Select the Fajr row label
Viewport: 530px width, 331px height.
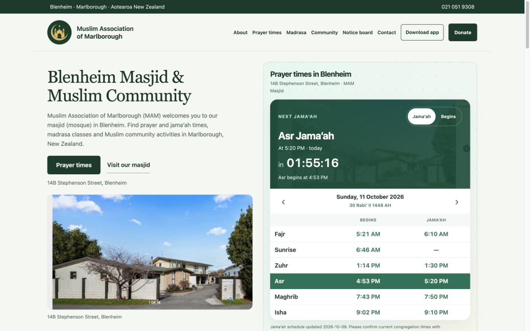tap(280, 234)
